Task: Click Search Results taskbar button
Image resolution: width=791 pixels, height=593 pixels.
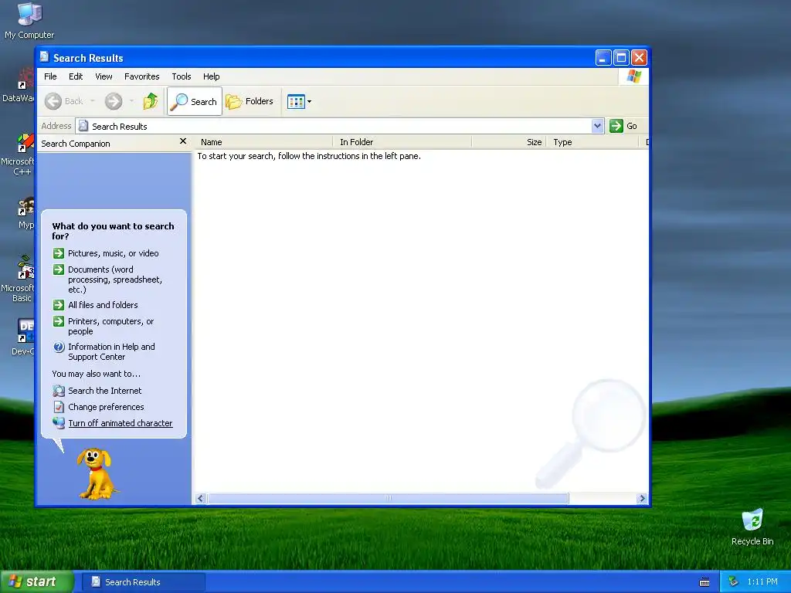Action: [143, 582]
